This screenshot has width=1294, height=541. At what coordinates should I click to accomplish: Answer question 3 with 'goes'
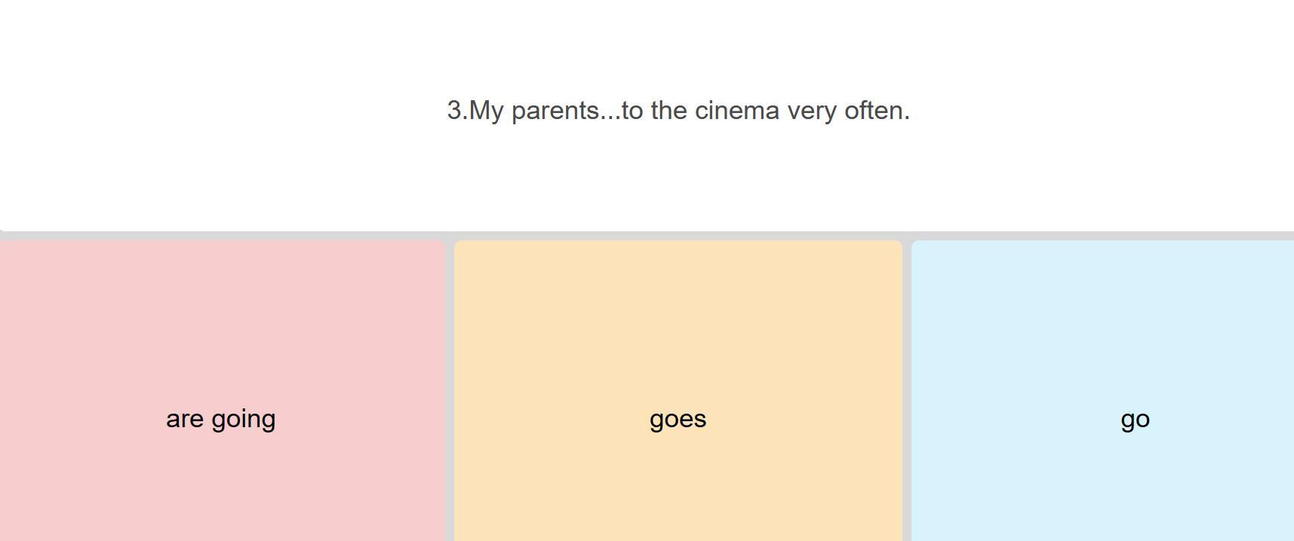[678, 390]
